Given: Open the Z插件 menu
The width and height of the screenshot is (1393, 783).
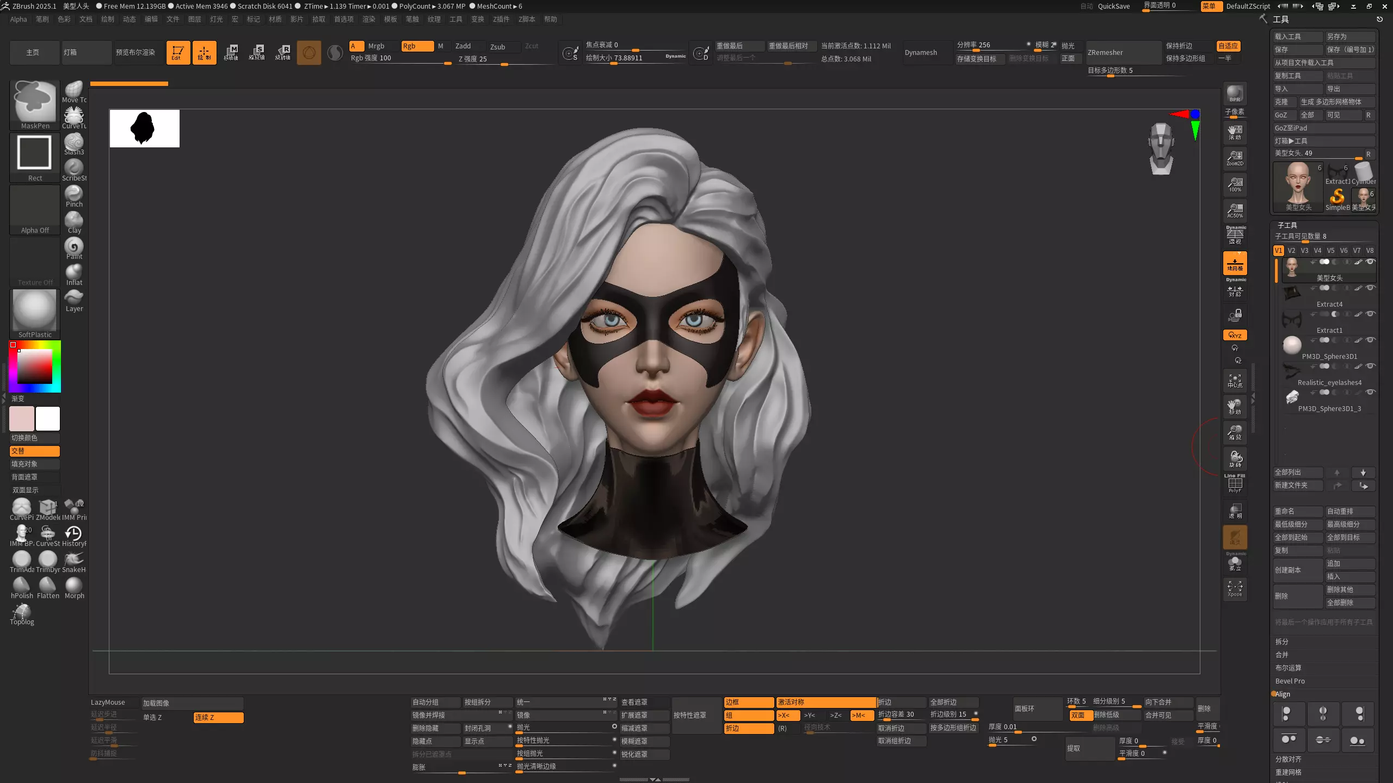Looking at the screenshot, I should [501, 19].
